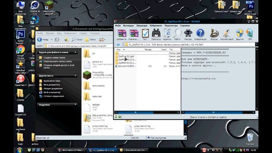Image resolution: width=272 pixels, height=153 pixels.
Task: Open the Избранное menu in WinRAR
Action: 156,25
